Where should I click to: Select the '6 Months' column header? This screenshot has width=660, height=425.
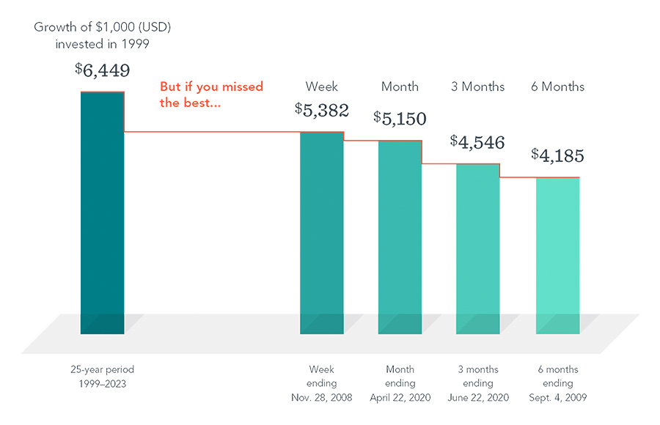(x=557, y=86)
